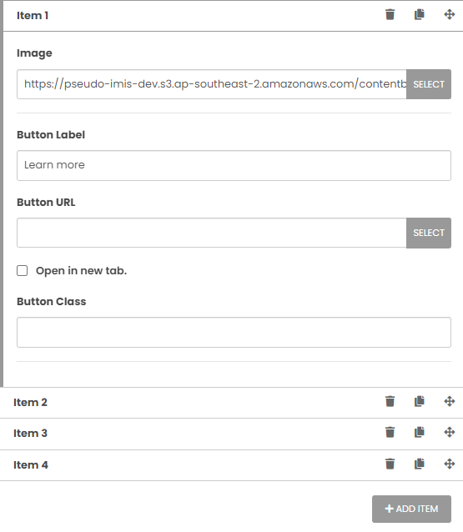The image size is (463, 532).
Task: Delete Item 2 with the trash icon
Action: pos(390,401)
